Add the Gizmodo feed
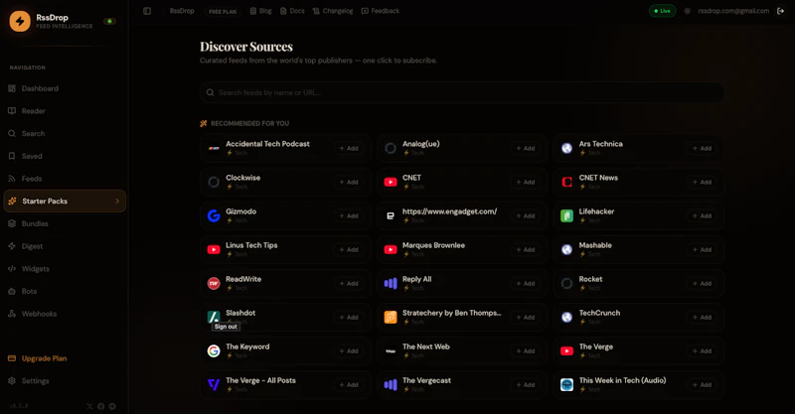795x414 pixels. pos(349,215)
